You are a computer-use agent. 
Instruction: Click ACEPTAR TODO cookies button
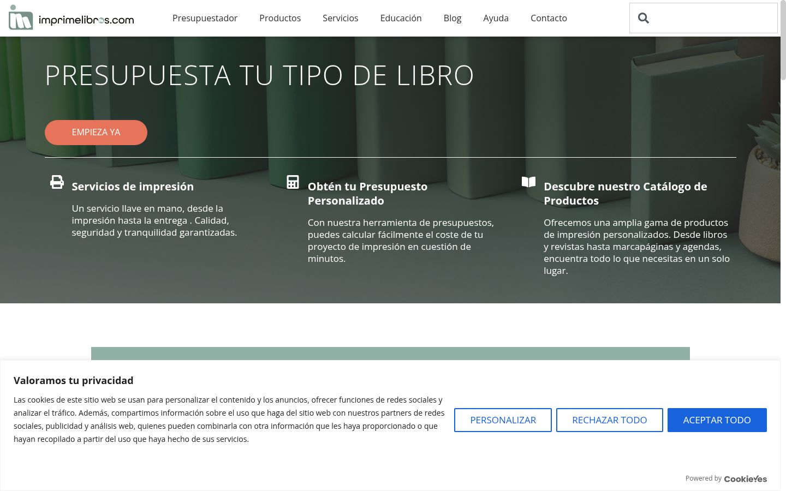click(x=717, y=420)
